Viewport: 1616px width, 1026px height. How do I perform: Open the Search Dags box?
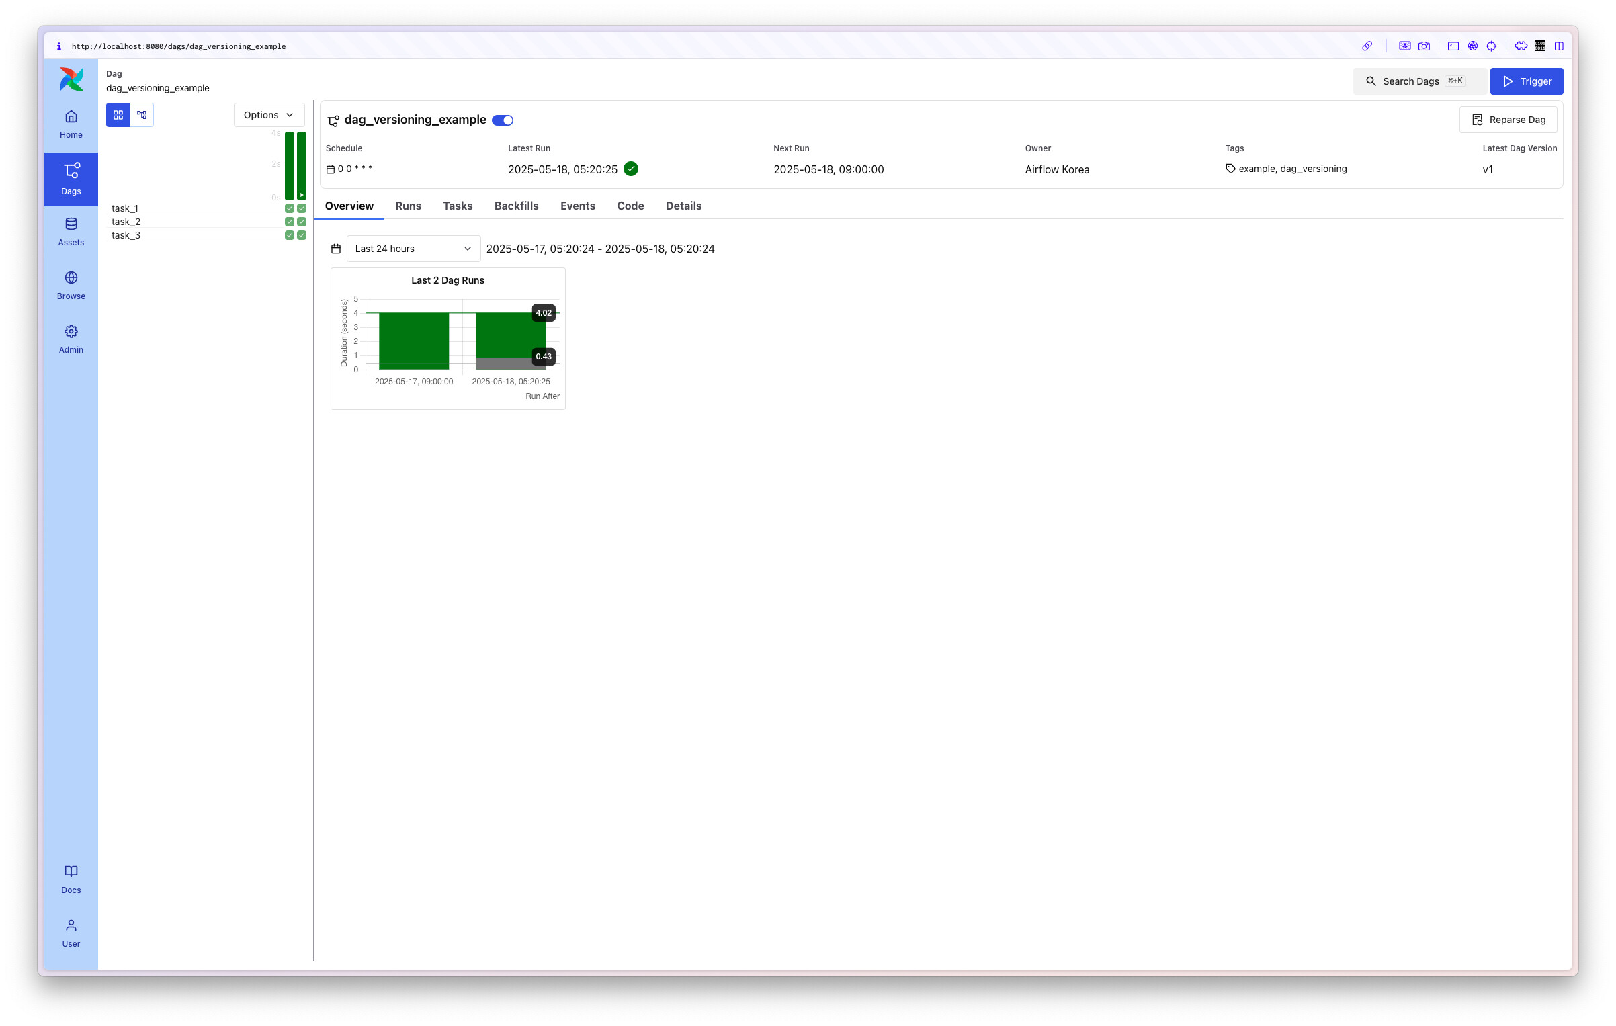[1419, 81]
